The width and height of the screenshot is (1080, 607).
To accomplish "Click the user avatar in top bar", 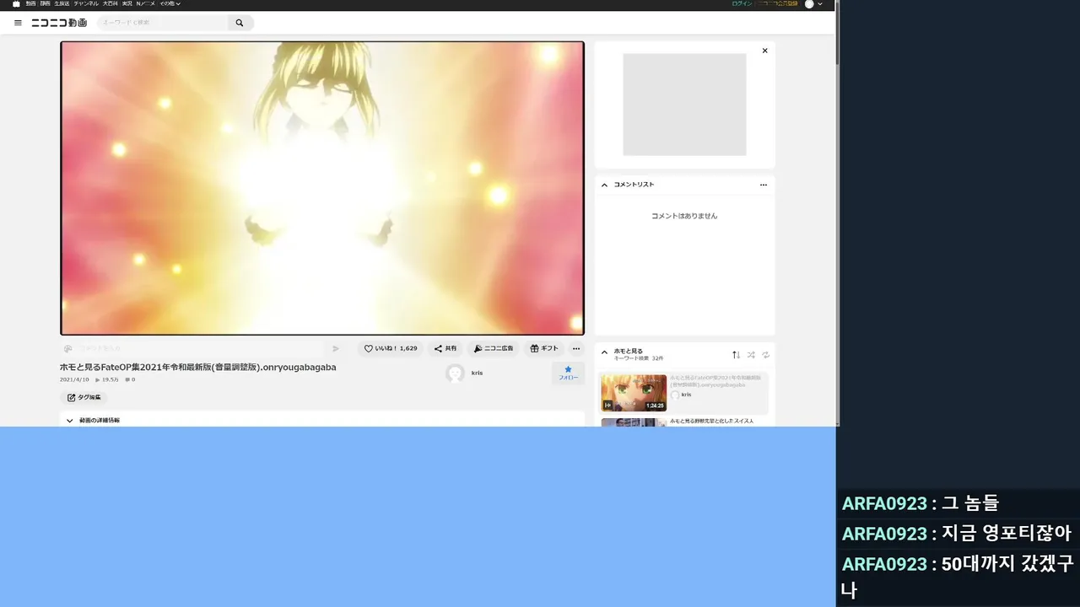I will [x=809, y=4].
